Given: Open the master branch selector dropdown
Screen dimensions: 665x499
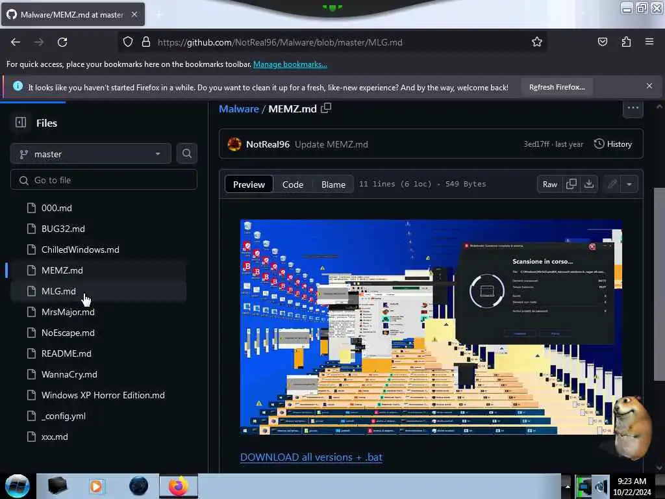Looking at the screenshot, I should click(x=91, y=154).
